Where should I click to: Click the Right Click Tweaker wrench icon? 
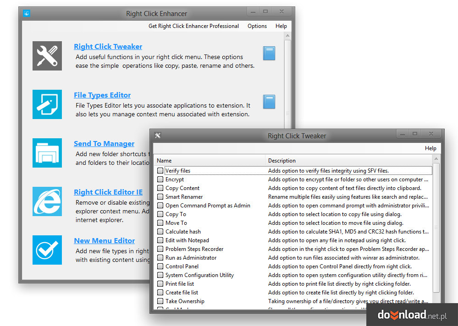click(47, 56)
